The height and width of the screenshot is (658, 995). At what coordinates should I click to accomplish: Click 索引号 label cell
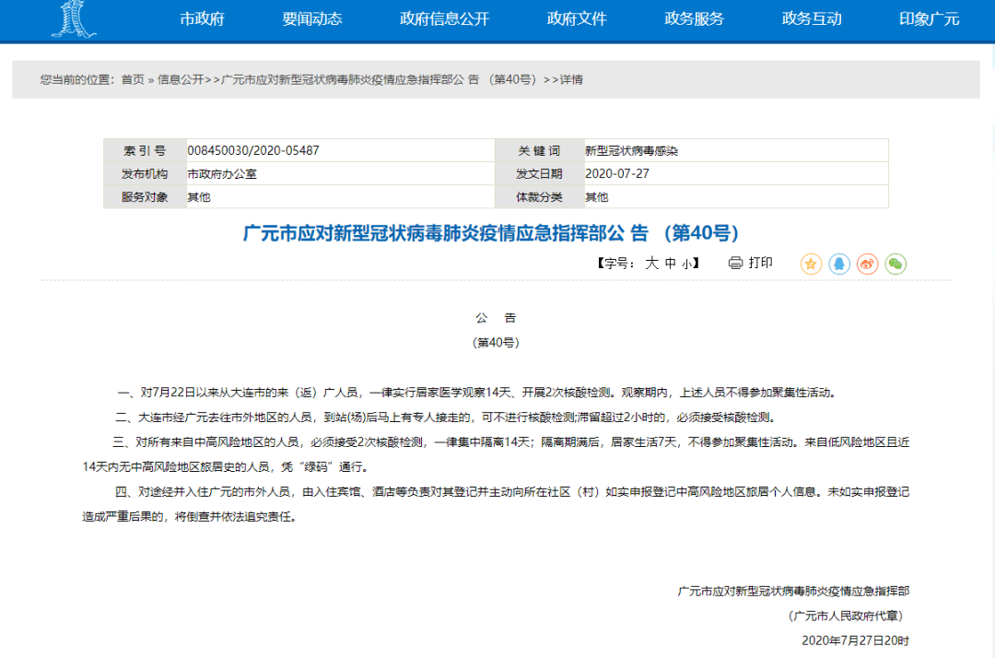pos(145,150)
